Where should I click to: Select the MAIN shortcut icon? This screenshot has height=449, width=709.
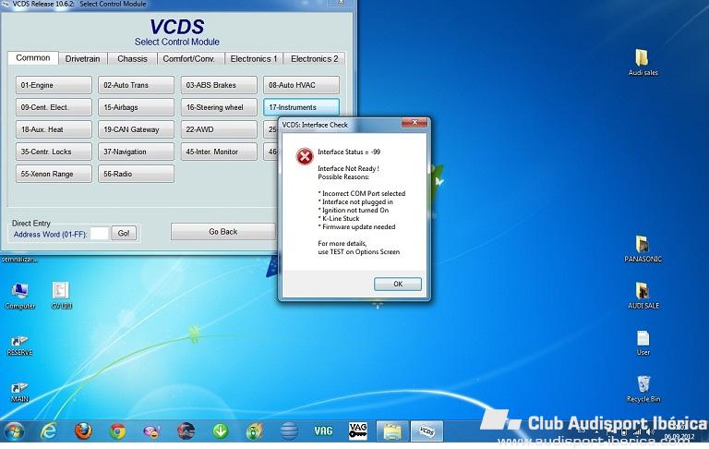[x=19, y=392]
